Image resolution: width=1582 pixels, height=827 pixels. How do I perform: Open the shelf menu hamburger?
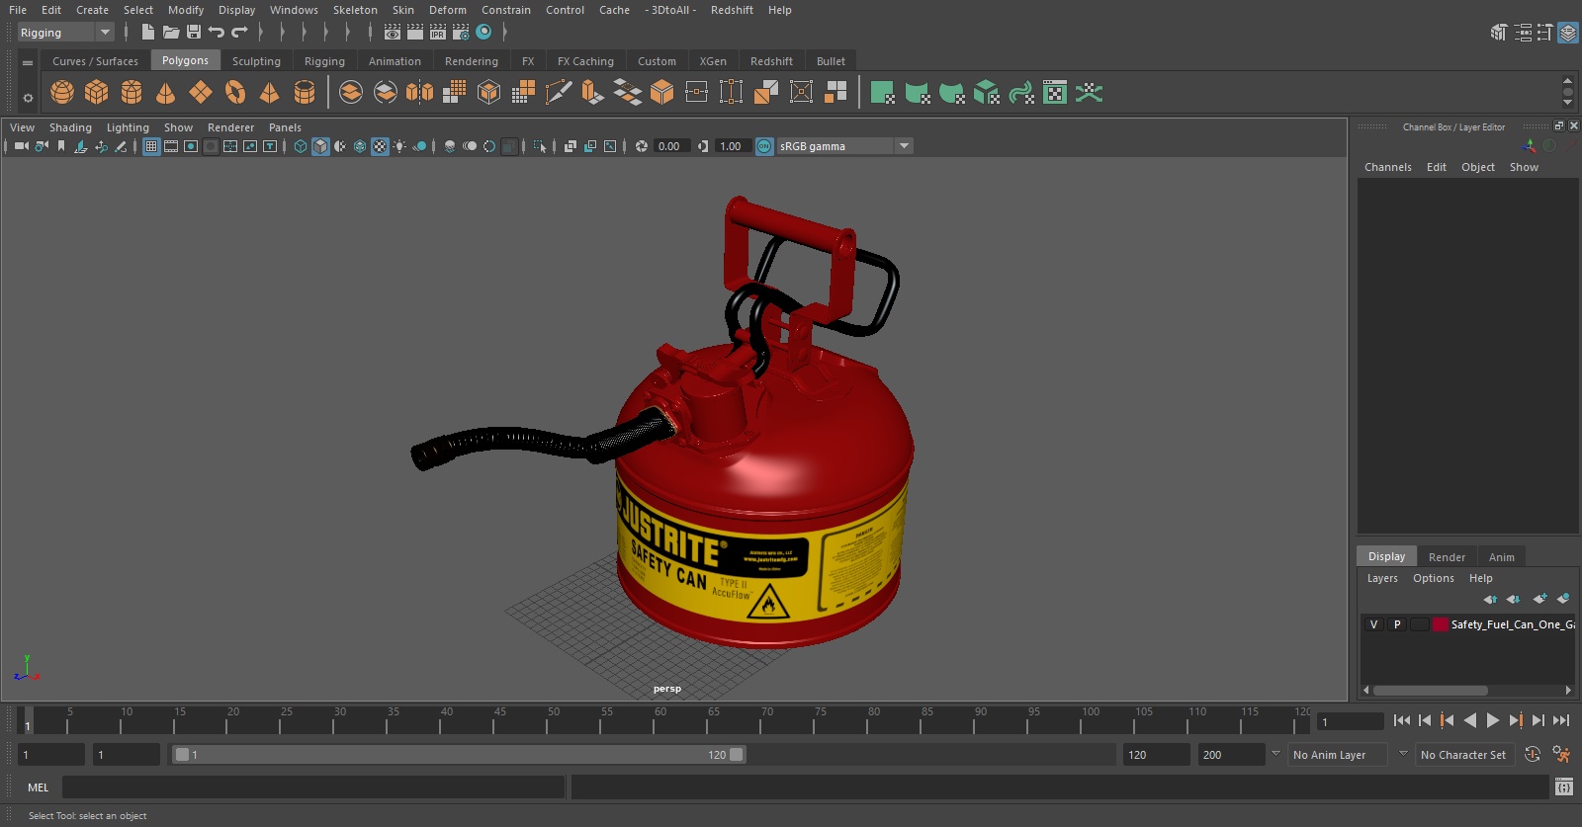pos(28,62)
